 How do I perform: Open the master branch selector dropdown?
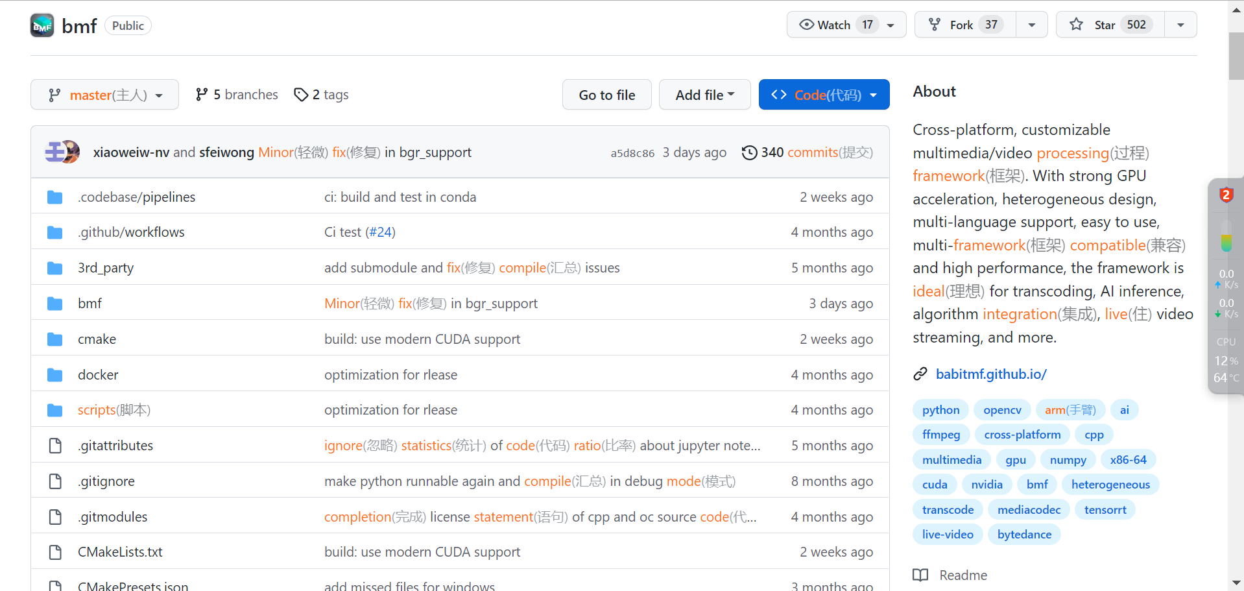[104, 95]
